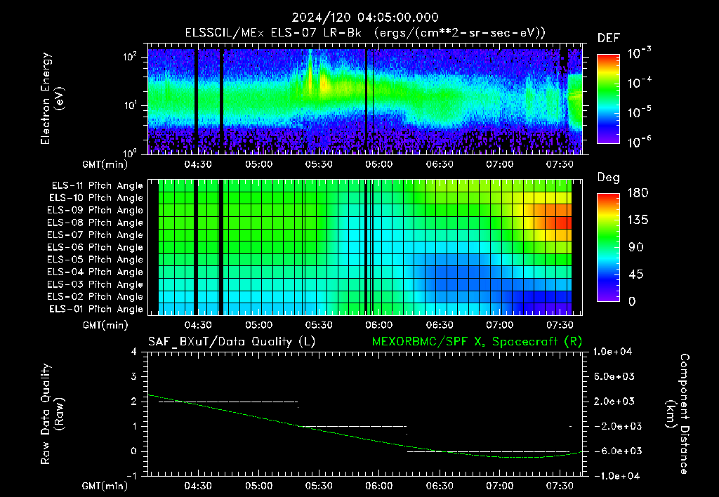Screen dimensions: 719x497
Task: Click the 06:30 tick label on bottom plot
Action: (440, 486)
